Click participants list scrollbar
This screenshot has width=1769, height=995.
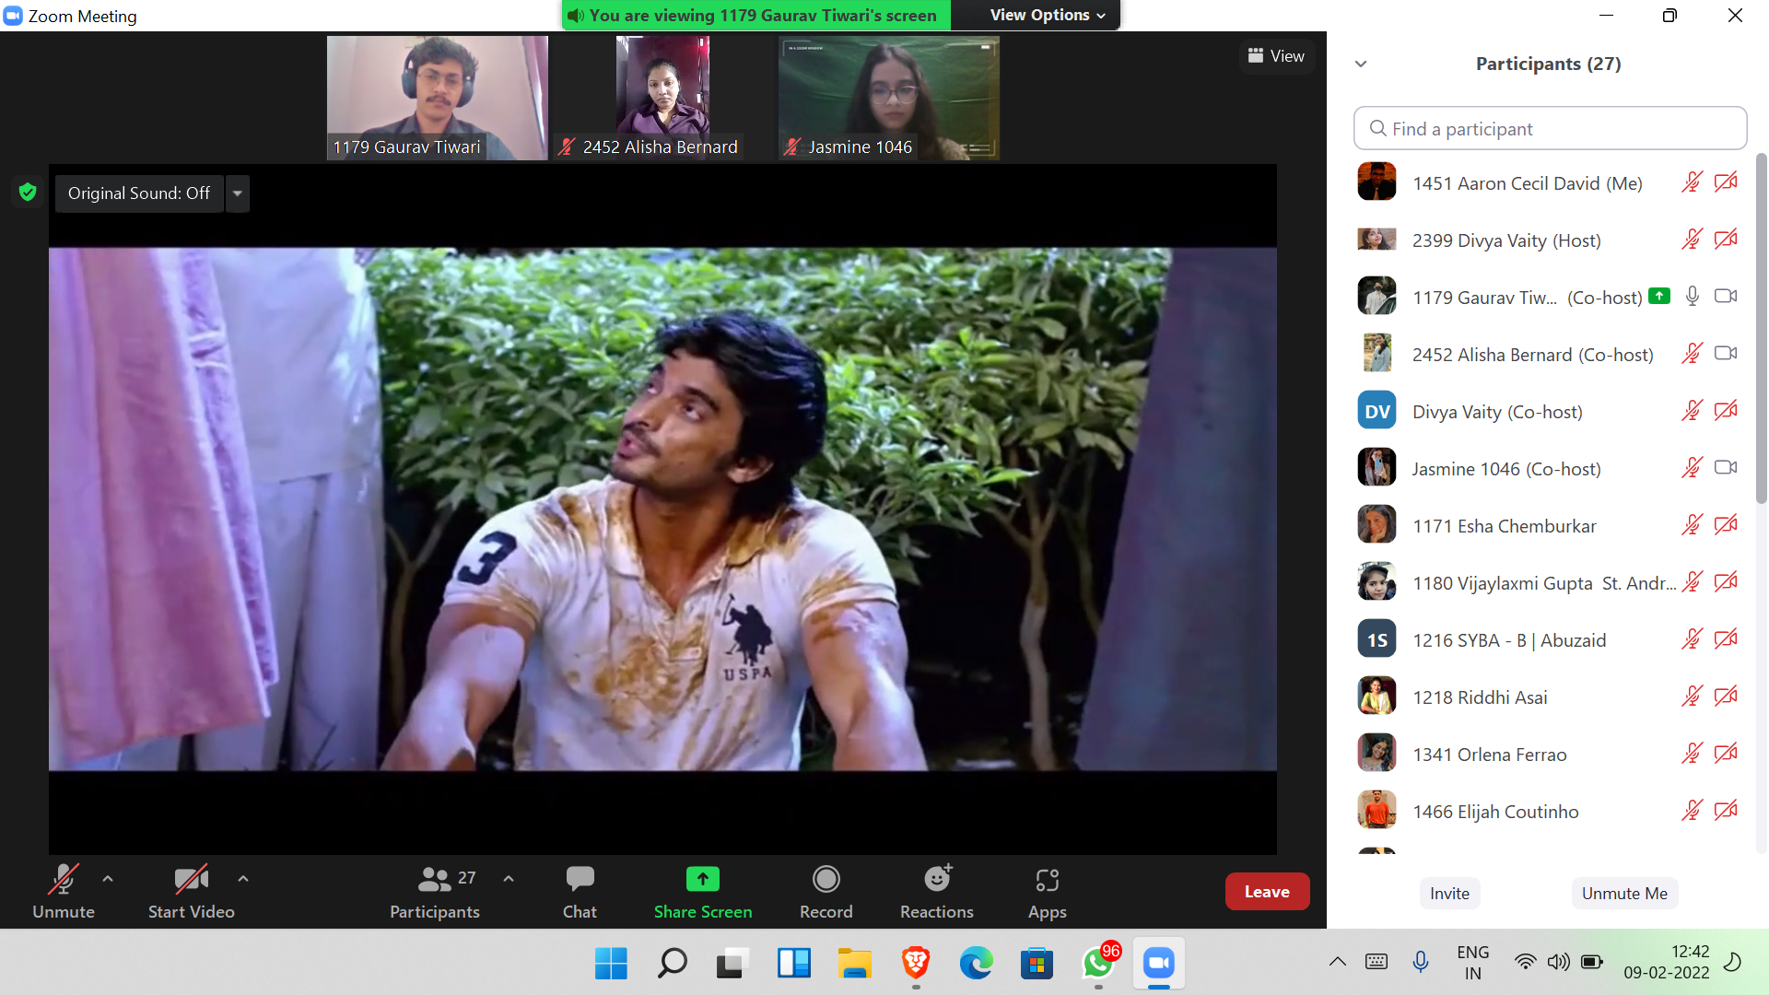(x=1761, y=329)
